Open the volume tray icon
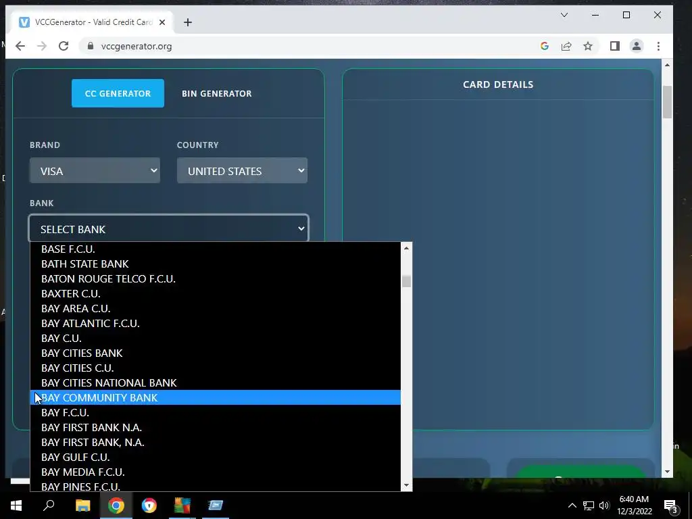The height and width of the screenshot is (519, 692). pyautogui.click(x=604, y=505)
